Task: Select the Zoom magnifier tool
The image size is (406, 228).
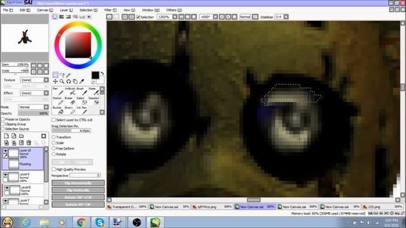Action: point(62,82)
